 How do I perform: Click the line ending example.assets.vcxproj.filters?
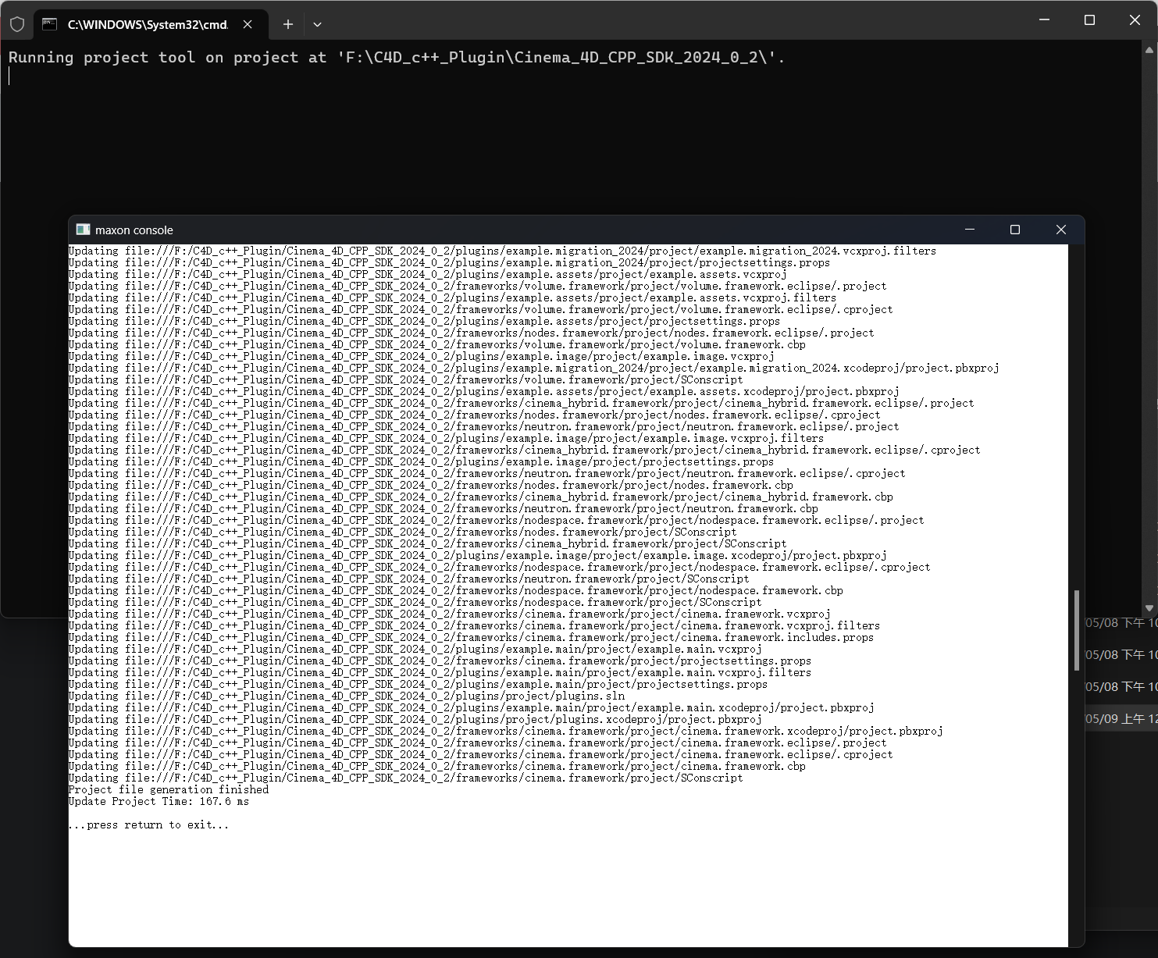(453, 297)
